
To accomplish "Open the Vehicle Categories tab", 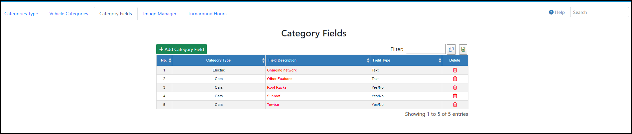I will point(69,14).
